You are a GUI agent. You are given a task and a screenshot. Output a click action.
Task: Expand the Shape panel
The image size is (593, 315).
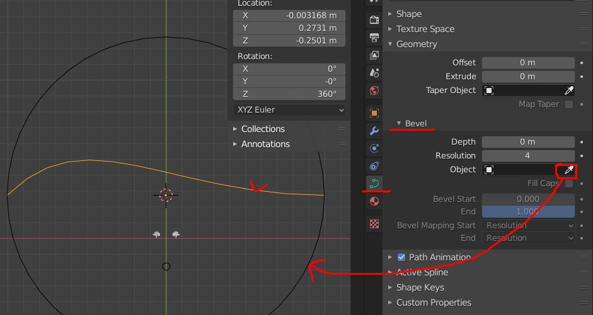point(390,14)
